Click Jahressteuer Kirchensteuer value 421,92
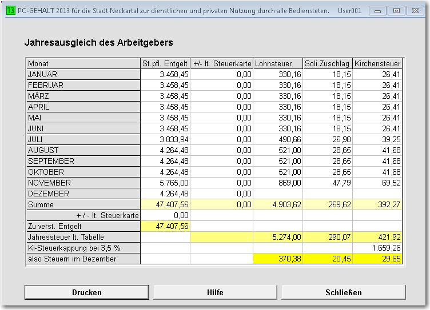 (377, 237)
